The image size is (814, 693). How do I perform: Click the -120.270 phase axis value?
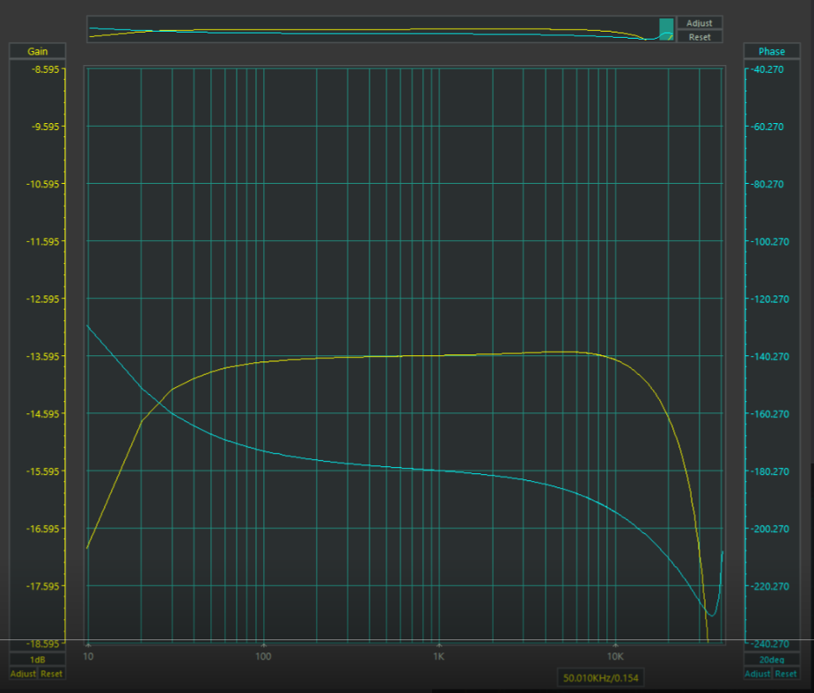point(769,299)
